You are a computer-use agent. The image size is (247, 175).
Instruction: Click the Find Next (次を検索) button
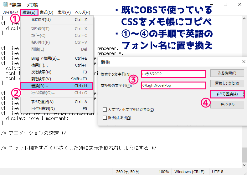pyautogui.click(x=227, y=73)
